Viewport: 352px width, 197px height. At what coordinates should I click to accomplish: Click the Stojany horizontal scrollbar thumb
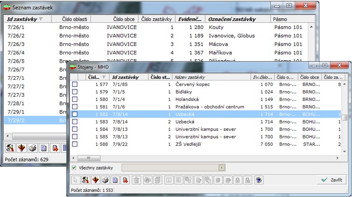point(89,157)
